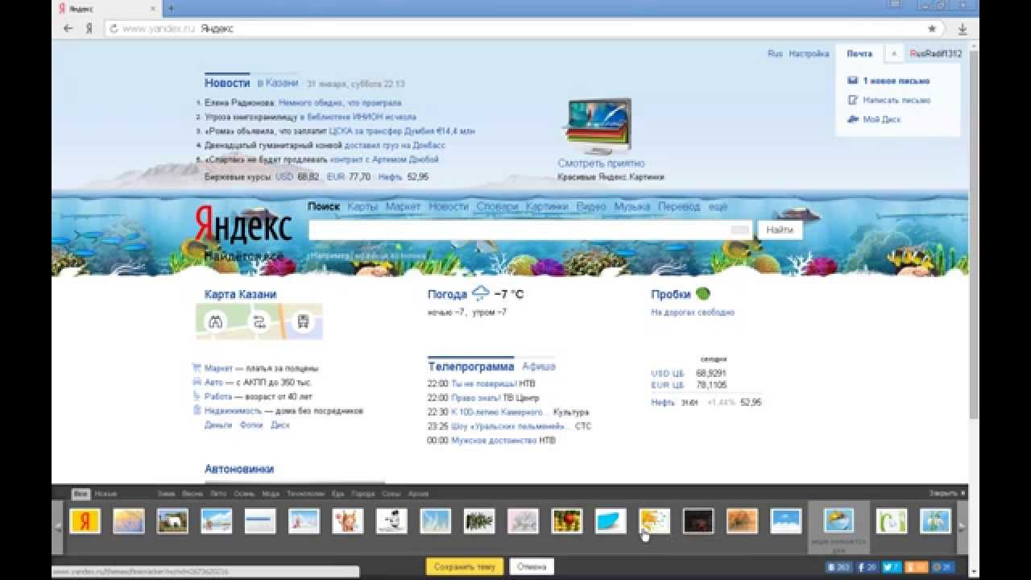Collapse the Почта dropdown with the arrow
This screenshot has height=580, width=1031.
click(x=894, y=53)
